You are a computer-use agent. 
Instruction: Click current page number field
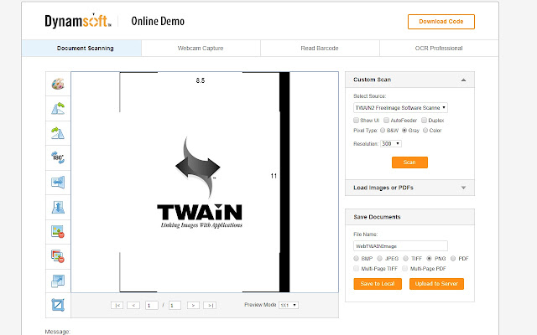point(151,305)
